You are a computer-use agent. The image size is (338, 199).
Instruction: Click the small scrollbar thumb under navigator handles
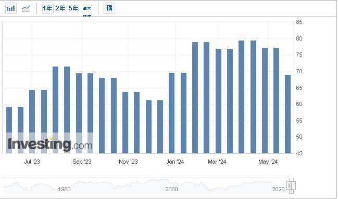[291, 191]
